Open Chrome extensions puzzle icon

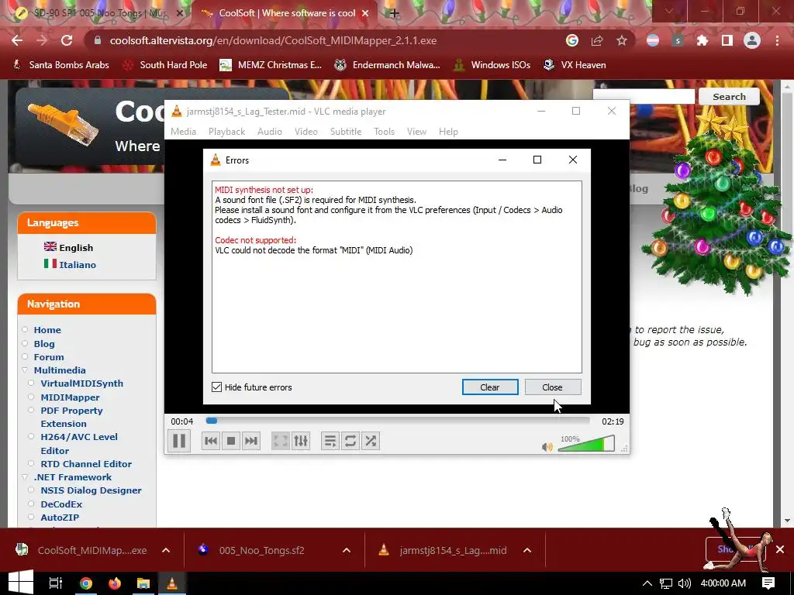tap(703, 40)
